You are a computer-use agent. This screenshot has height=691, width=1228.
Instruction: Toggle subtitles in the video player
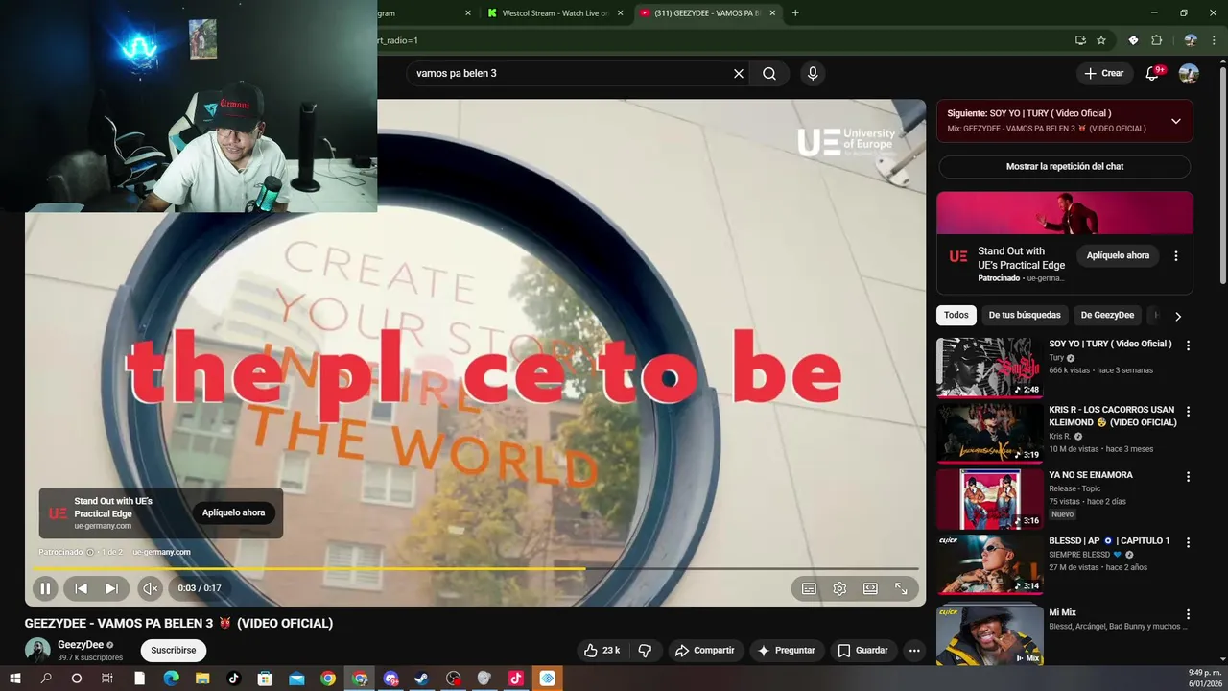[x=809, y=588]
